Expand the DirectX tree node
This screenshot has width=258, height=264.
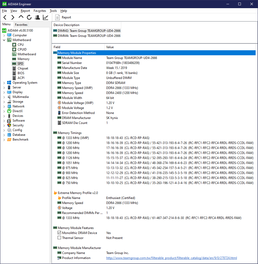click(x=4, y=111)
